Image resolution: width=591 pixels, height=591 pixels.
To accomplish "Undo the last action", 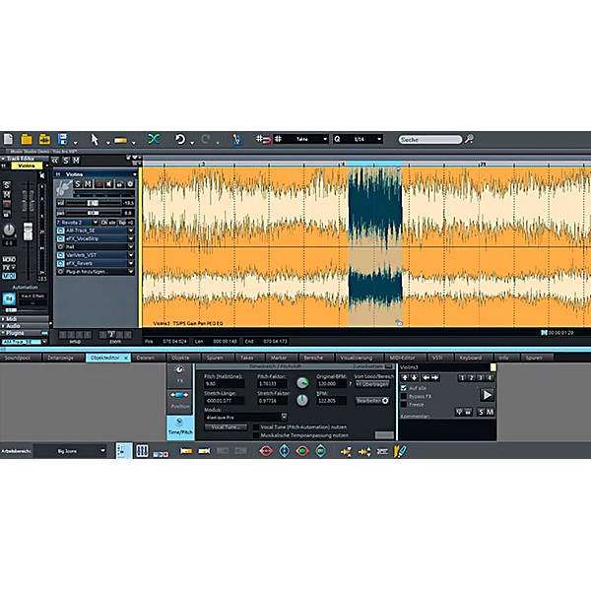I will 180,139.
